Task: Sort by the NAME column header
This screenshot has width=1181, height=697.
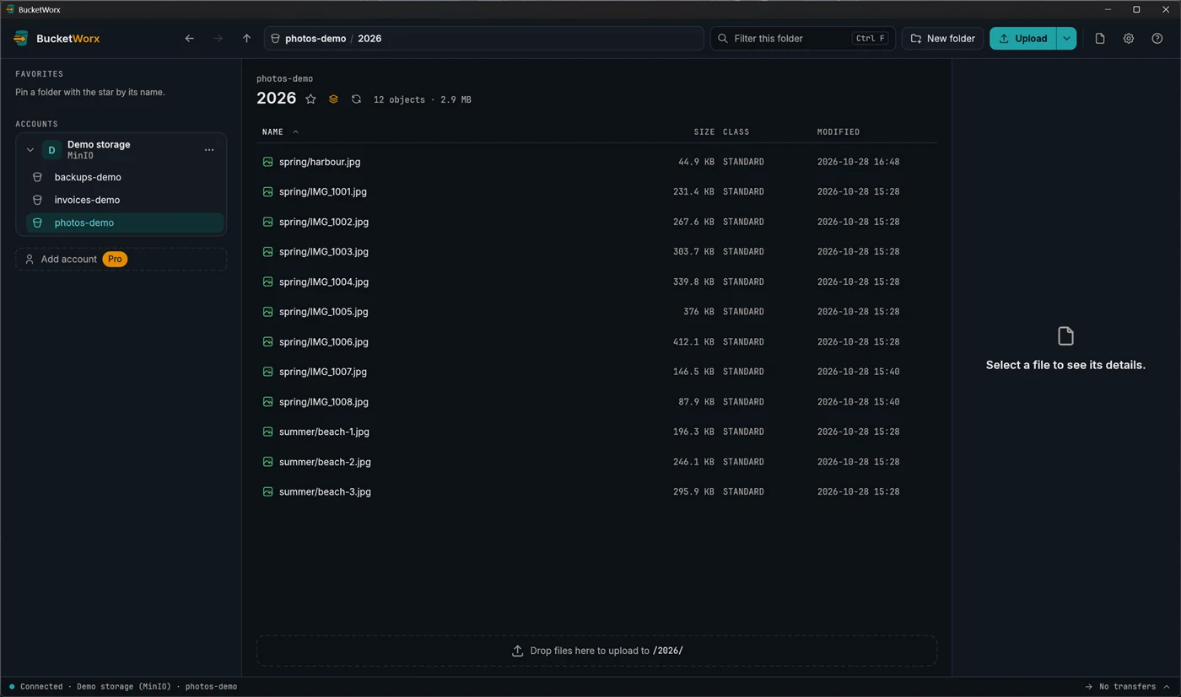Action: pos(272,131)
